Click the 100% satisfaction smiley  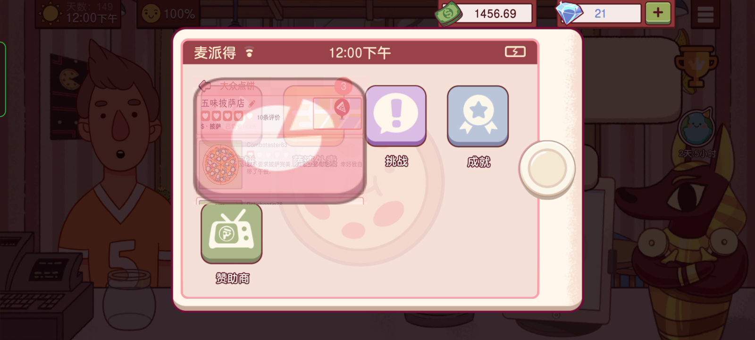click(168, 14)
